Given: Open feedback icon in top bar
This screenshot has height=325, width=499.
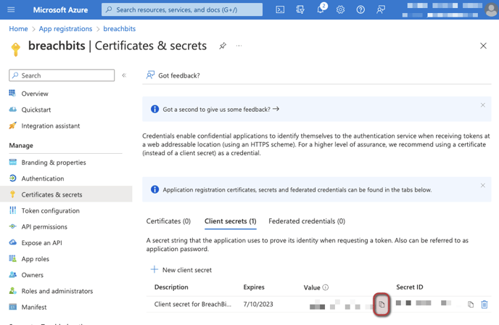Looking at the screenshot, I should coord(381,9).
